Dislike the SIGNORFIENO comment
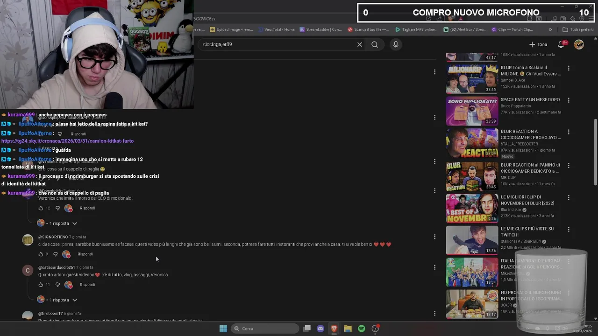The image size is (598, 336). [55, 254]
